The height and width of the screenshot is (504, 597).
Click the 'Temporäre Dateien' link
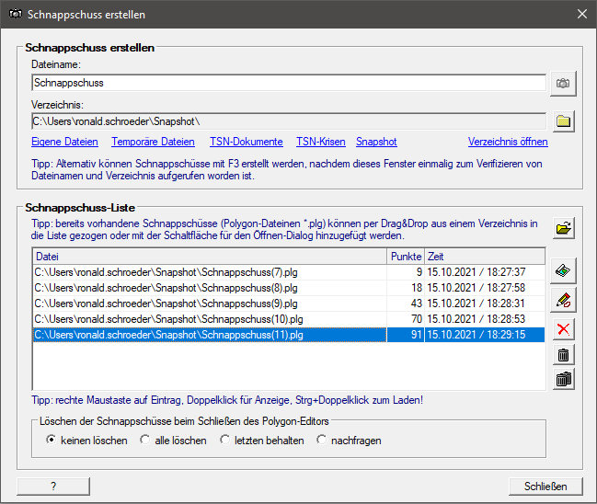coord(153,142)
